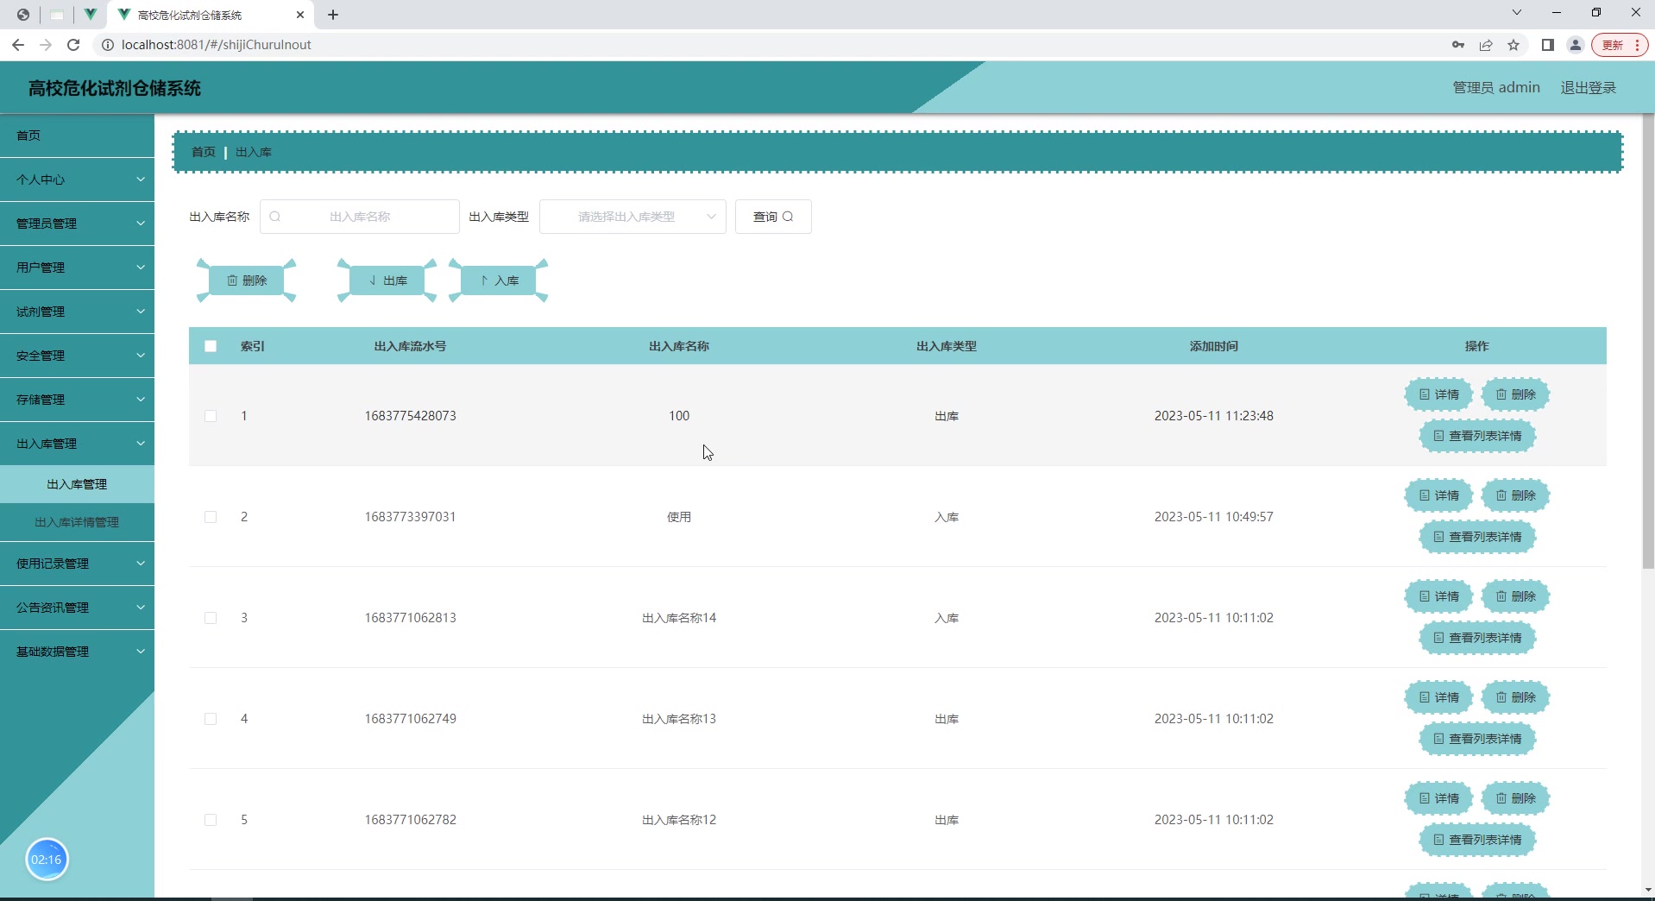Delete the 出入库名称13 row

tap(1515, 697)
